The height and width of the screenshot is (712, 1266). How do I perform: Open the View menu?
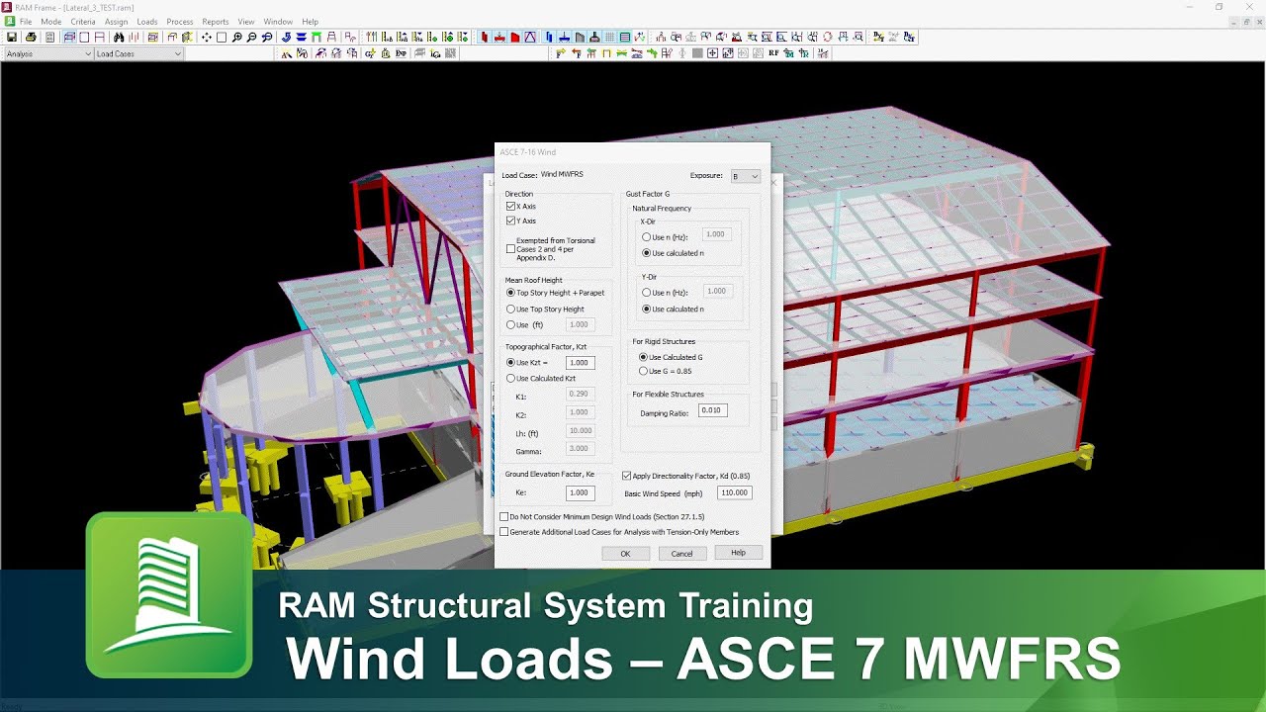click(246, 22)
